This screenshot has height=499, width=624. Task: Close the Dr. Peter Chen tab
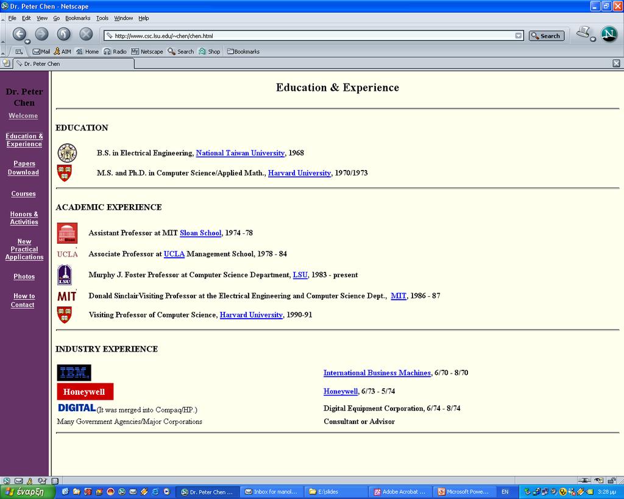tap(616, 63)
